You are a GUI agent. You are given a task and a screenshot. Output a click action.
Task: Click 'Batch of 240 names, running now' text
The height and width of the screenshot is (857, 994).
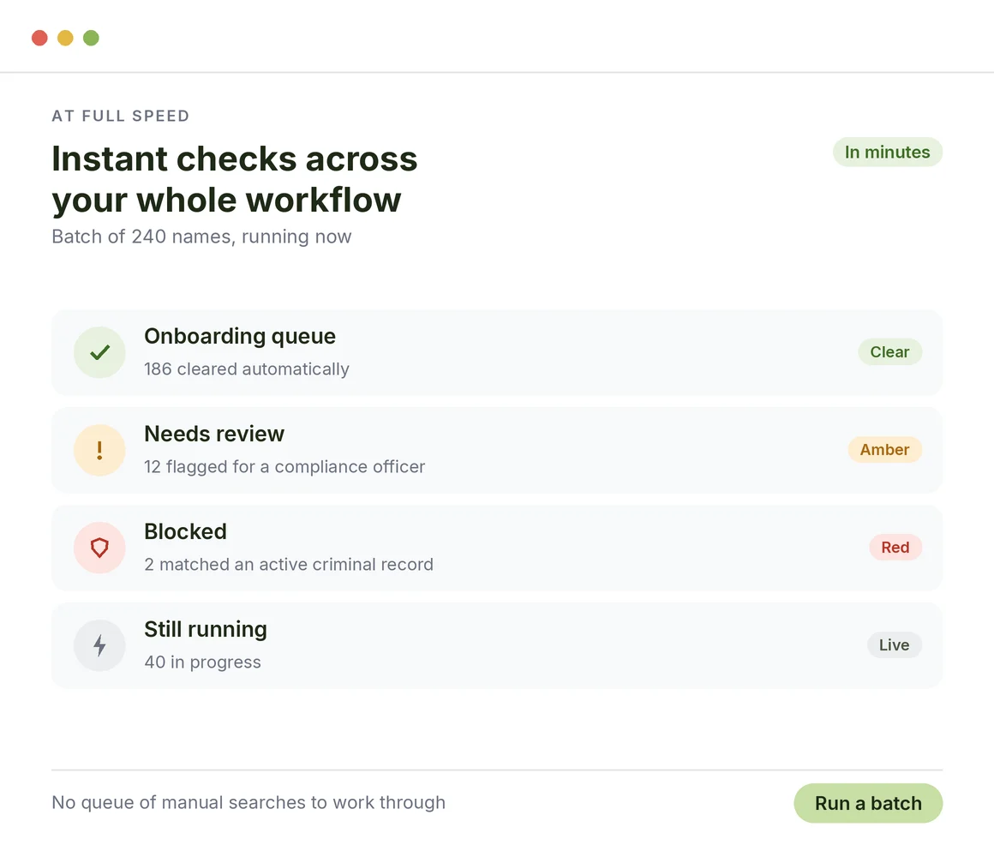point(201,237)
